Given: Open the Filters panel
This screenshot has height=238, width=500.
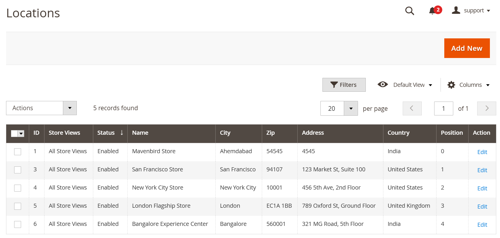Looking at the screenshot, I should click(344, 85).
